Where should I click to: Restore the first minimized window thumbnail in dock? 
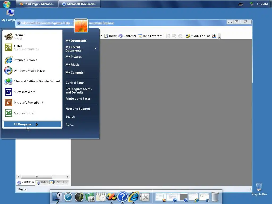161,197
